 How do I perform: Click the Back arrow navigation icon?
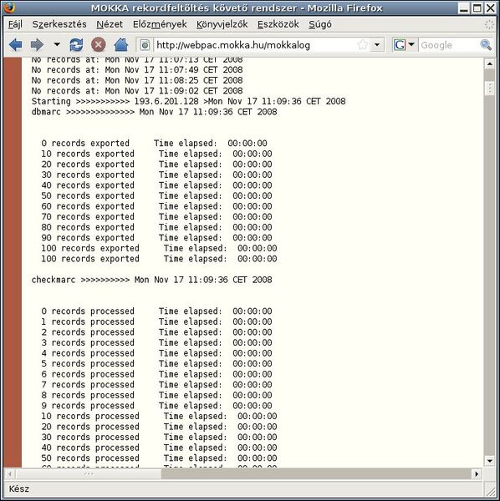click(x=15, y=45)
